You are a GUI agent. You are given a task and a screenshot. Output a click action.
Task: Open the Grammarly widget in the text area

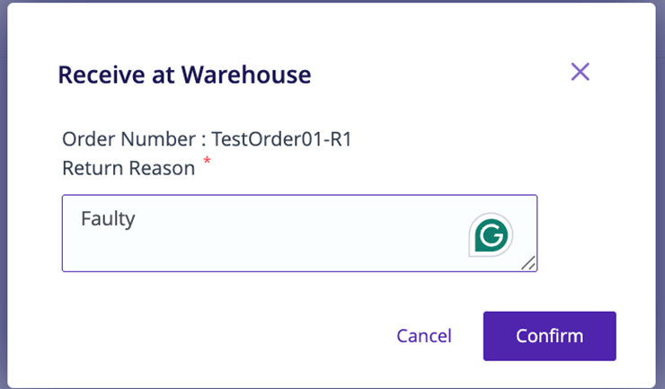pyautogui.click(x=491, y=236)
